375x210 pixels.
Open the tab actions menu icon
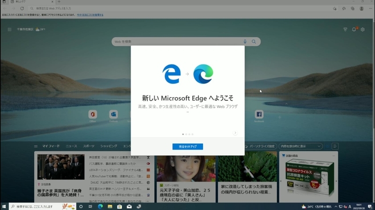pos(4,2)
